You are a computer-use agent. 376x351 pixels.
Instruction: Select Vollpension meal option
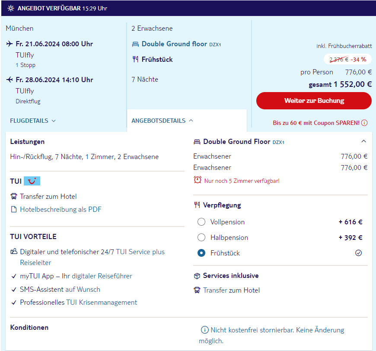point(201,222)
